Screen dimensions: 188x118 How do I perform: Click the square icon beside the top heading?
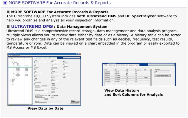(5, 3)
